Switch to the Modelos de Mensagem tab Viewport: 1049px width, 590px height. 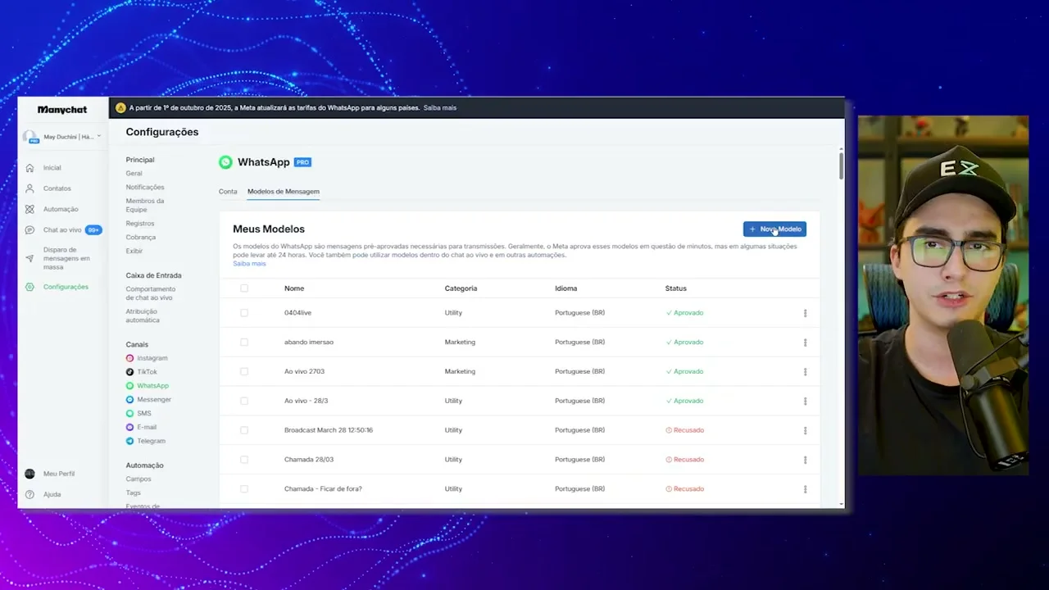pos(284,192)
